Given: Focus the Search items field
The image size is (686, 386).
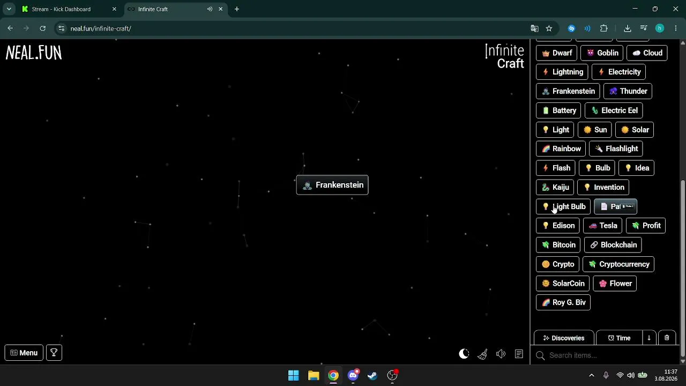Looking at the screenshot, I should tap(606, 355).
